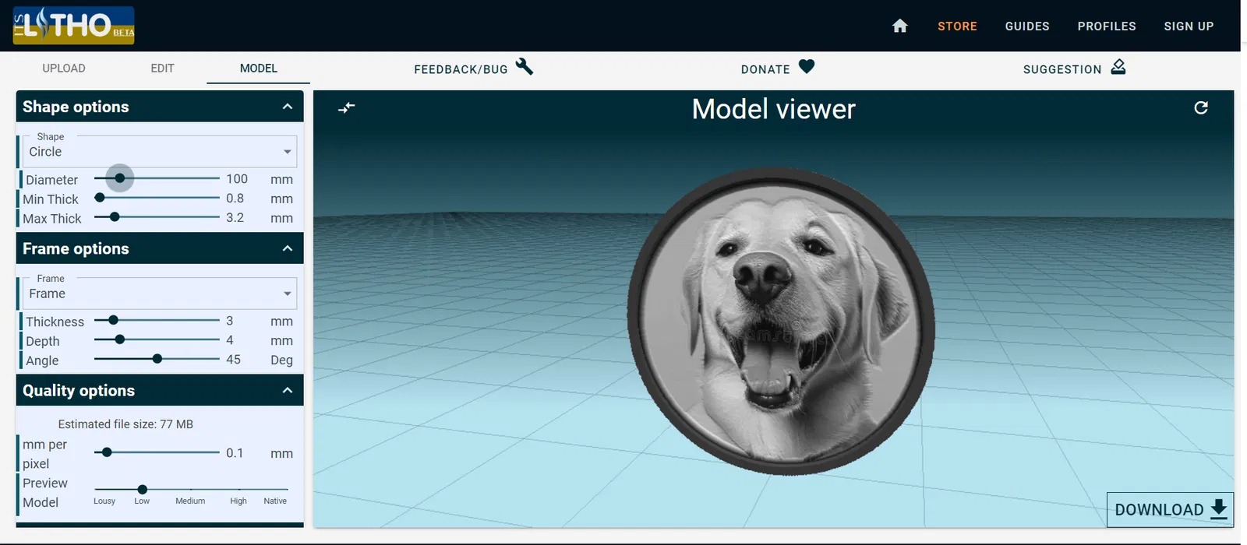Click the mm per pixel slider handle
This screenshot has width=1247, height=545.
tap(107, 452)
